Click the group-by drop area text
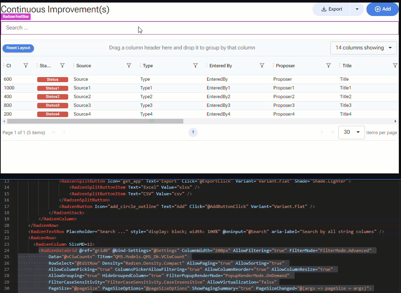 click(182, 48)
